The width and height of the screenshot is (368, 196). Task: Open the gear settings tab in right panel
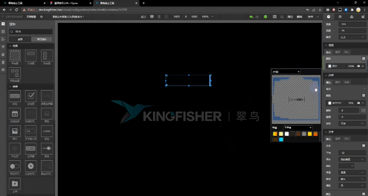pos(340,17)
